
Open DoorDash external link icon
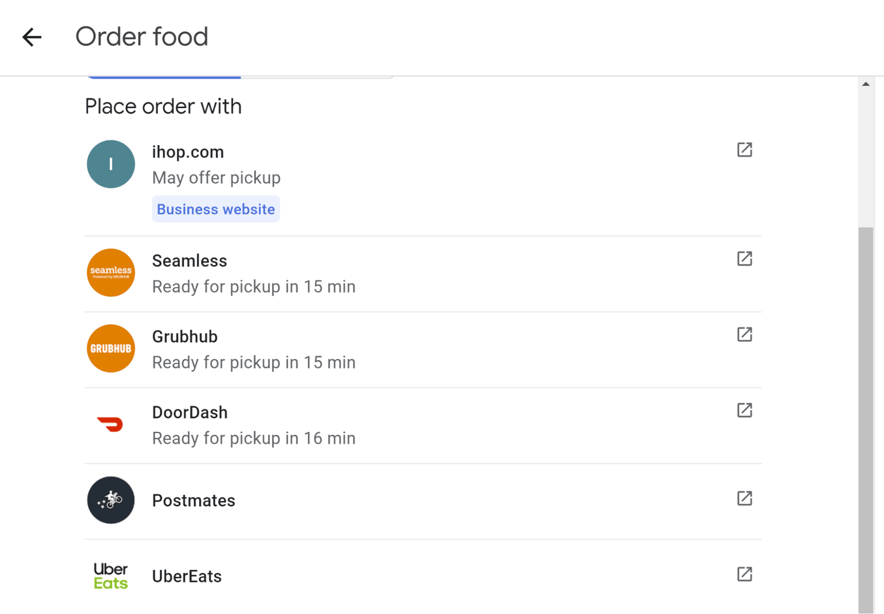(x=744, y=411)
